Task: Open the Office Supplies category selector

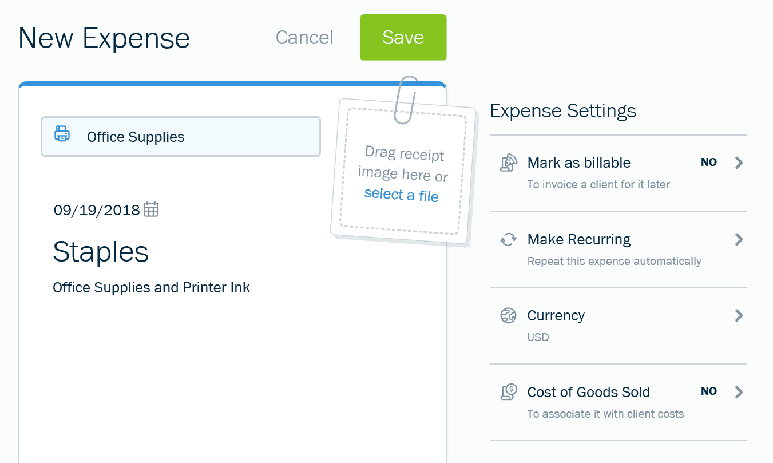Action: pyautogui.click(x=181, y=137)
